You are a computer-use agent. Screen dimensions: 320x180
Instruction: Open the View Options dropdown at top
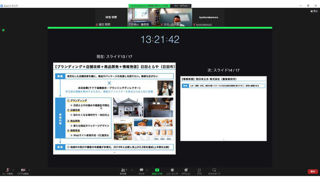tap(182, 6)
